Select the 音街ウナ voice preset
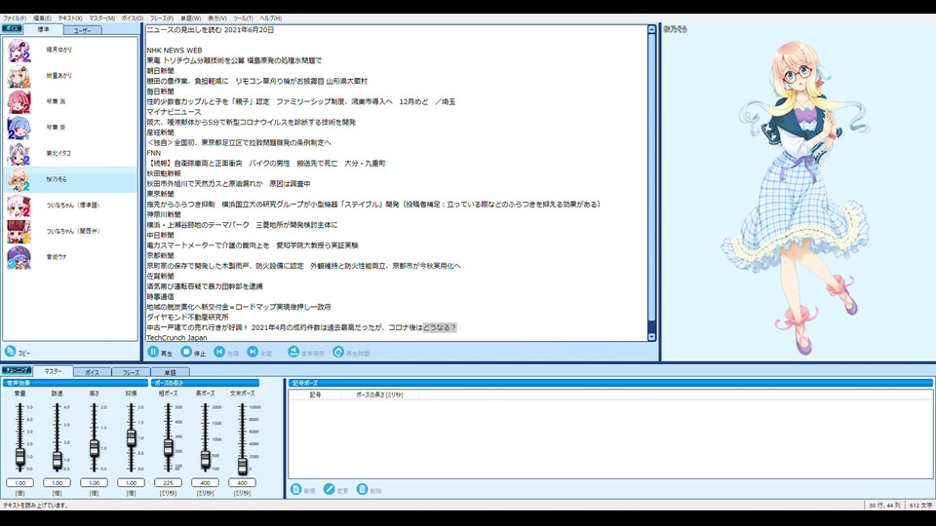Viewport: 936px width, 526px height. point(70,257)
